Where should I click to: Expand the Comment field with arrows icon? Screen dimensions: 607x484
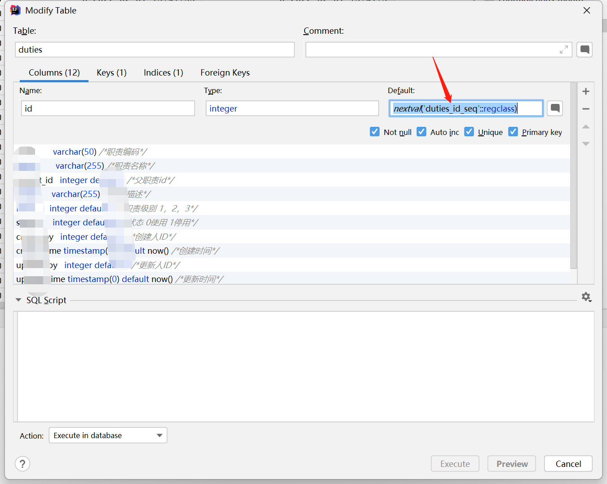[563, 50]
